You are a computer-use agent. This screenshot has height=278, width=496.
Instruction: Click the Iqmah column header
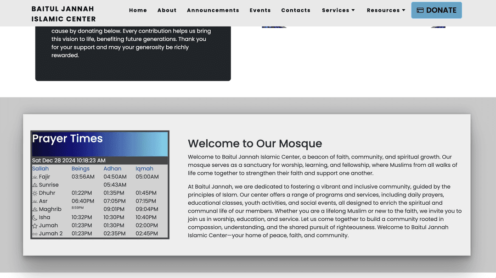(144, 169)
